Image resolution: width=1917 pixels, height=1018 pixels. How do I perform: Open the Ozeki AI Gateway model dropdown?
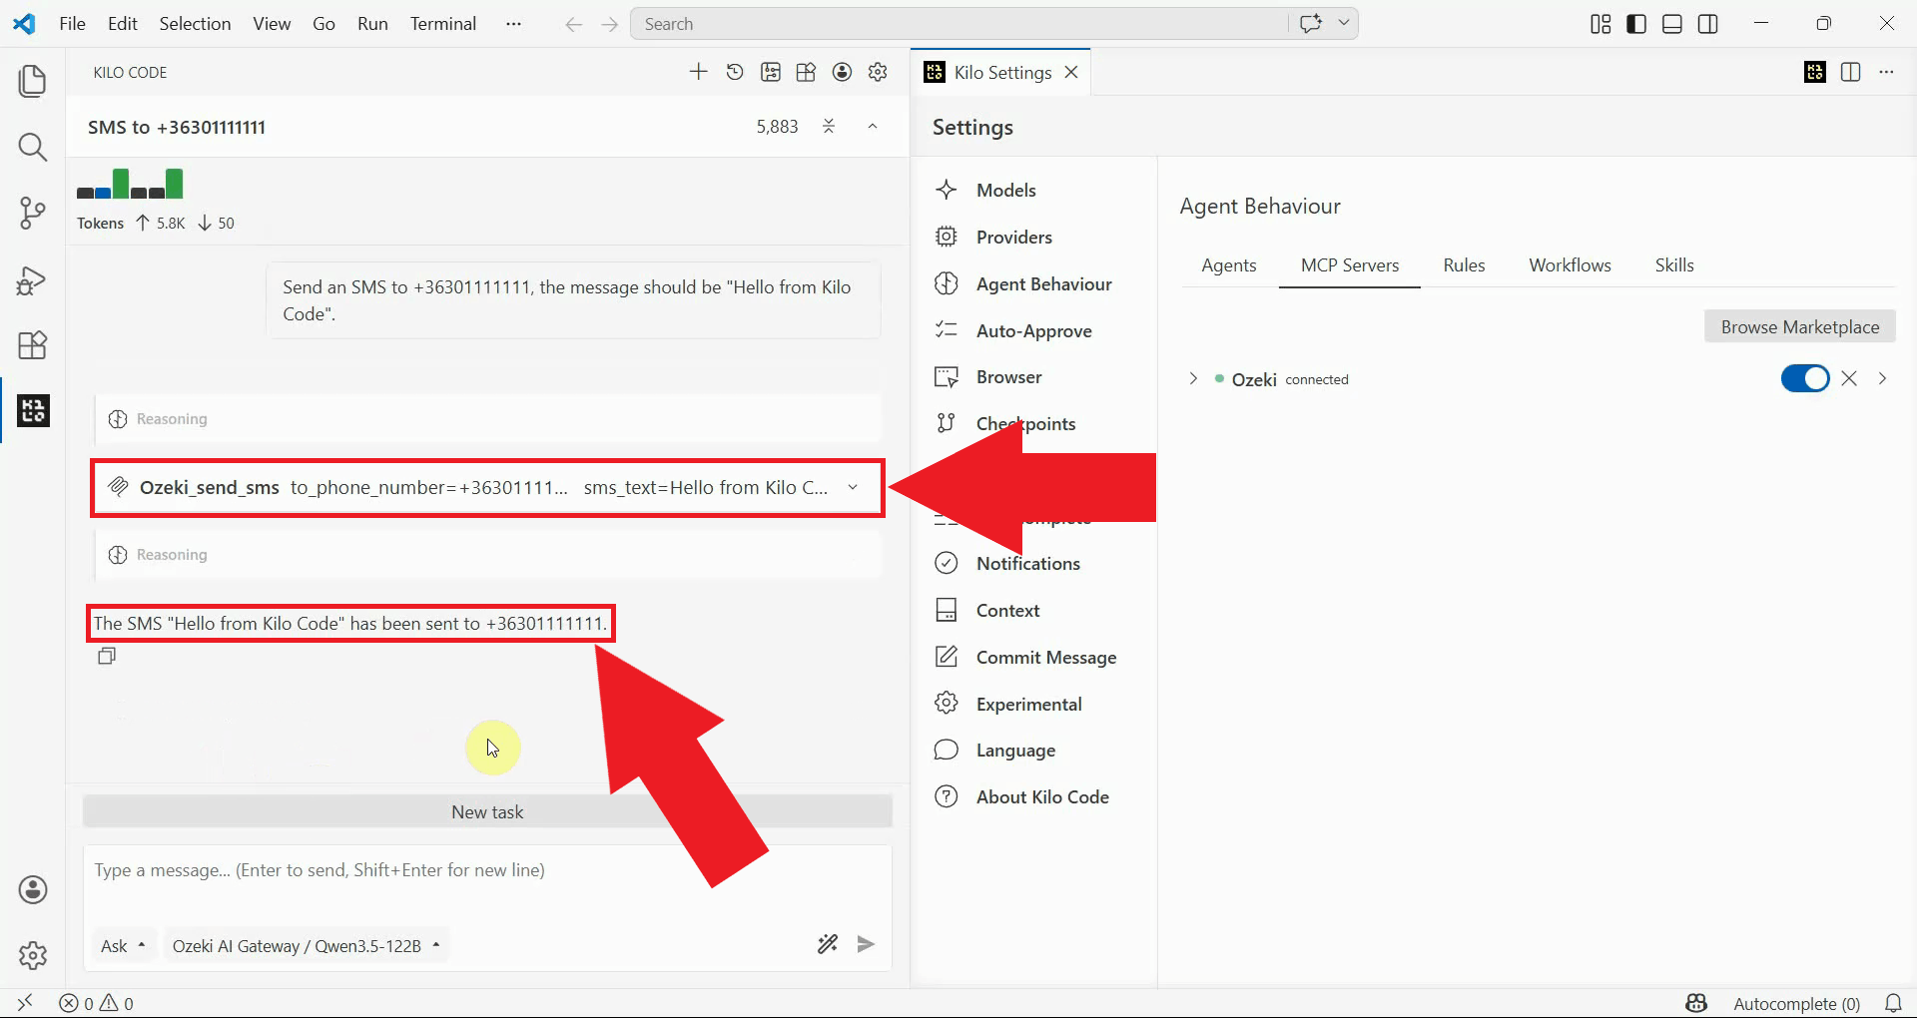(x=306, y=945)
